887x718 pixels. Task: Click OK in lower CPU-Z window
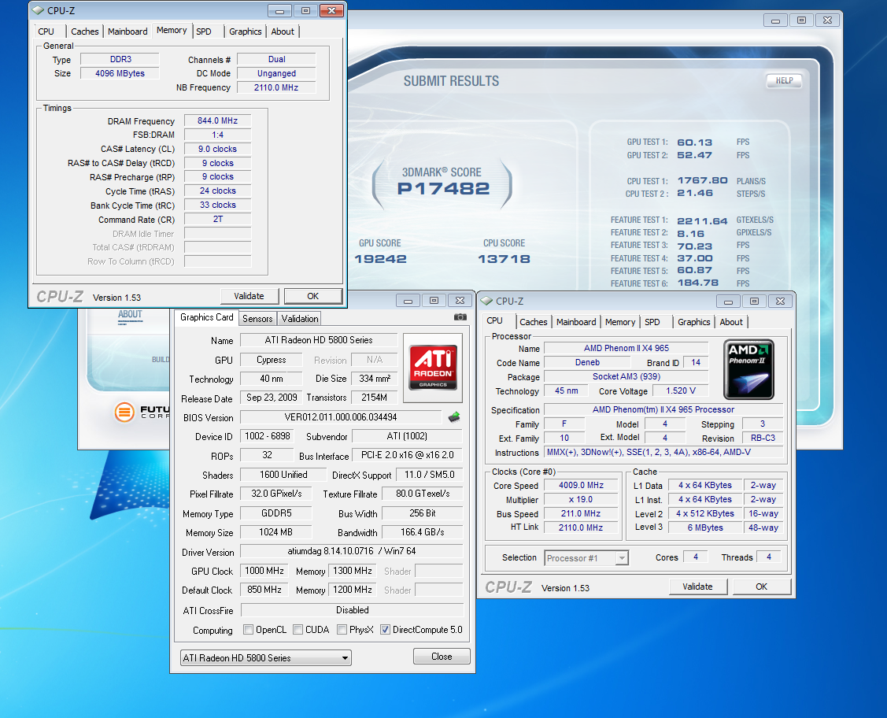point(761,587)
